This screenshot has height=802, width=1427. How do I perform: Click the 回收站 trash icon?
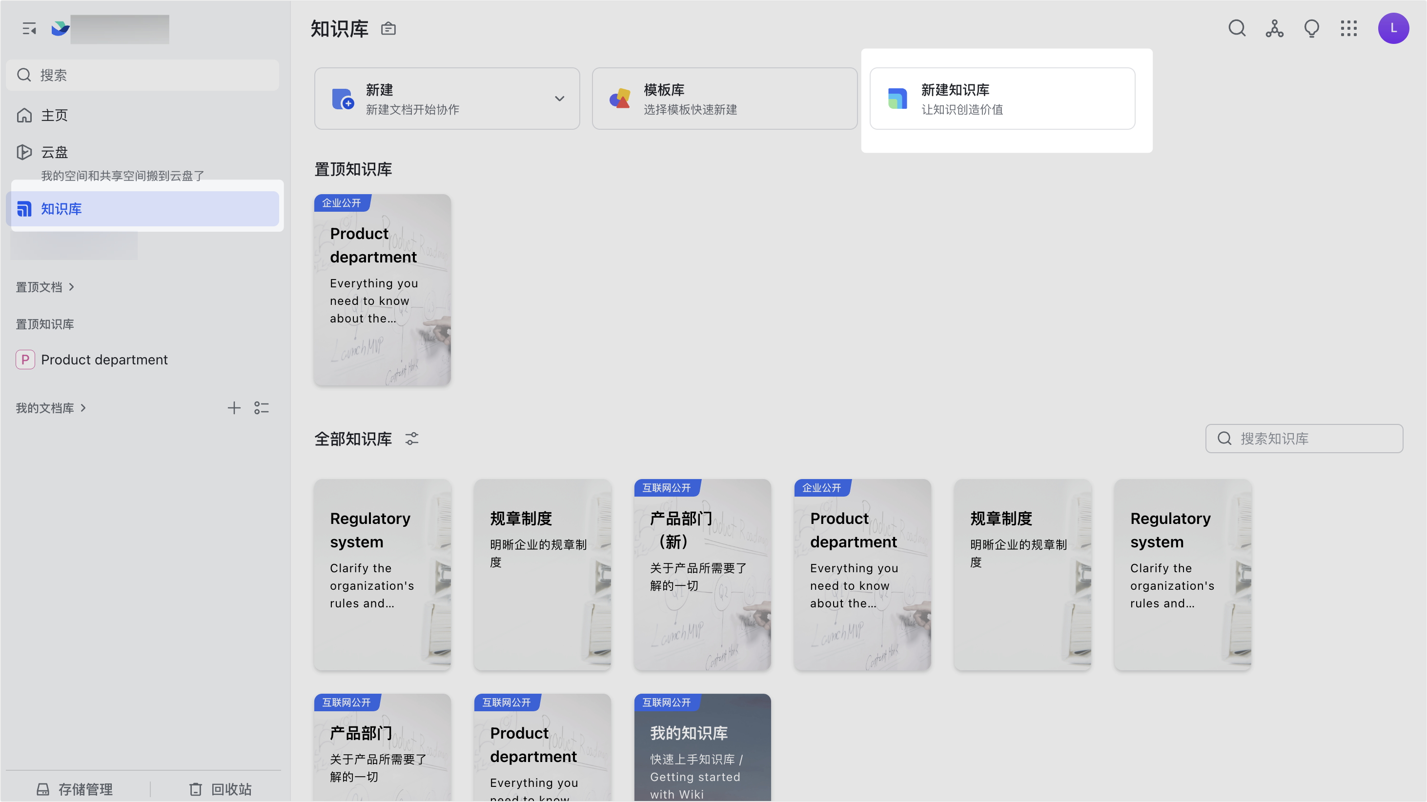196,789
